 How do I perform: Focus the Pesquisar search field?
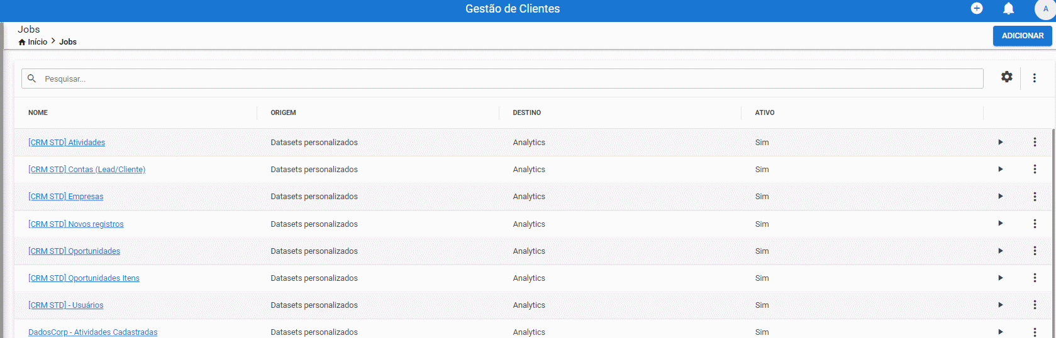[x=502, y=79]
